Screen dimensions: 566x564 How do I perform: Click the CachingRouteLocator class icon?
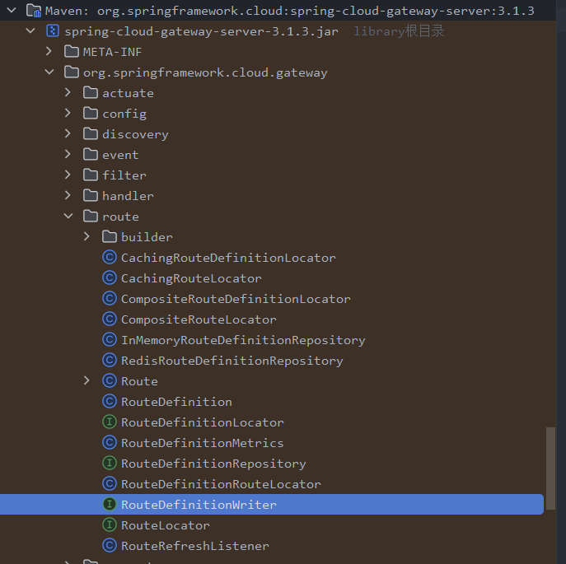110,277
